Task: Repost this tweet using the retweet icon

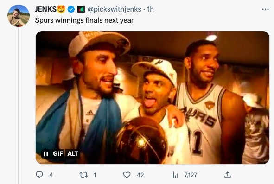Action: click(84, 175)
